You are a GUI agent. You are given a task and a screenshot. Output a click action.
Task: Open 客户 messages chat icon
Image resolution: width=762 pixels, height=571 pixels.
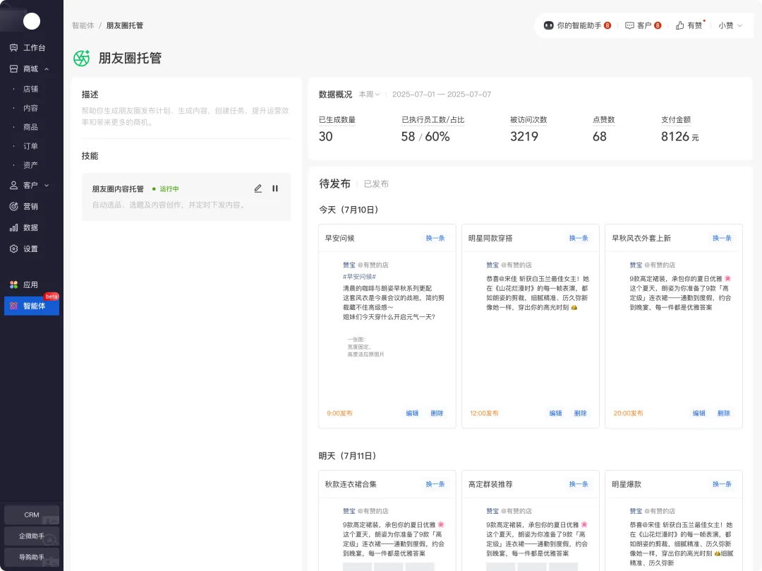tap(629, 25)
